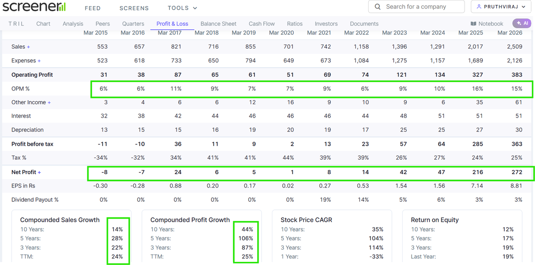Select the Profit & Loss tab

[x=172, y=24]
